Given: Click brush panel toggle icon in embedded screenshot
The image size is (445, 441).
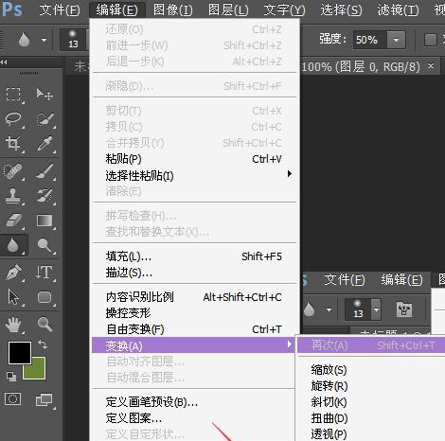Looking at the screenshot, I should pos(404,309).
